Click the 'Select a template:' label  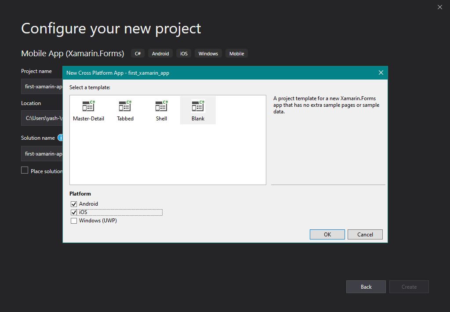point(90,87)
